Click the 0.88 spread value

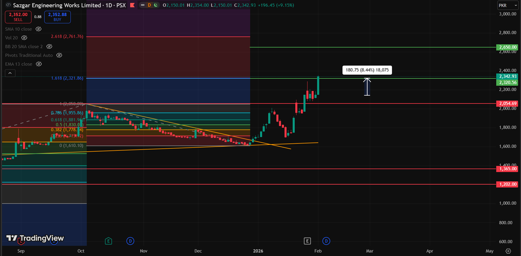38,17
